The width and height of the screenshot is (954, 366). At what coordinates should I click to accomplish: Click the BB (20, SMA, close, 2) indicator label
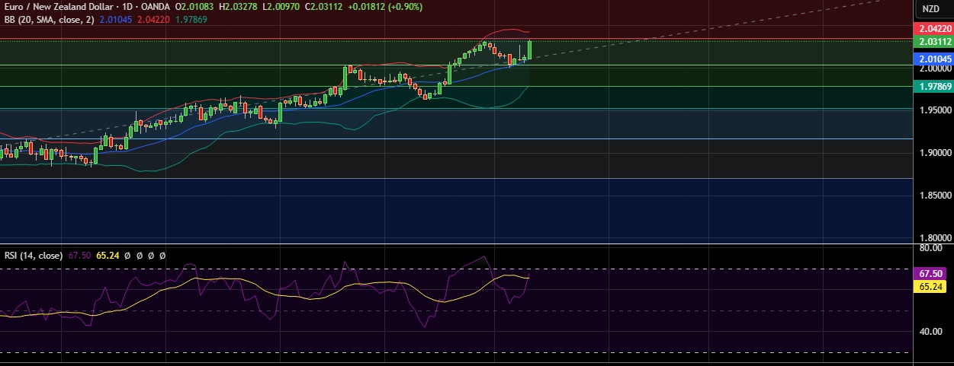pyautogui.click(x=48, y=19)
